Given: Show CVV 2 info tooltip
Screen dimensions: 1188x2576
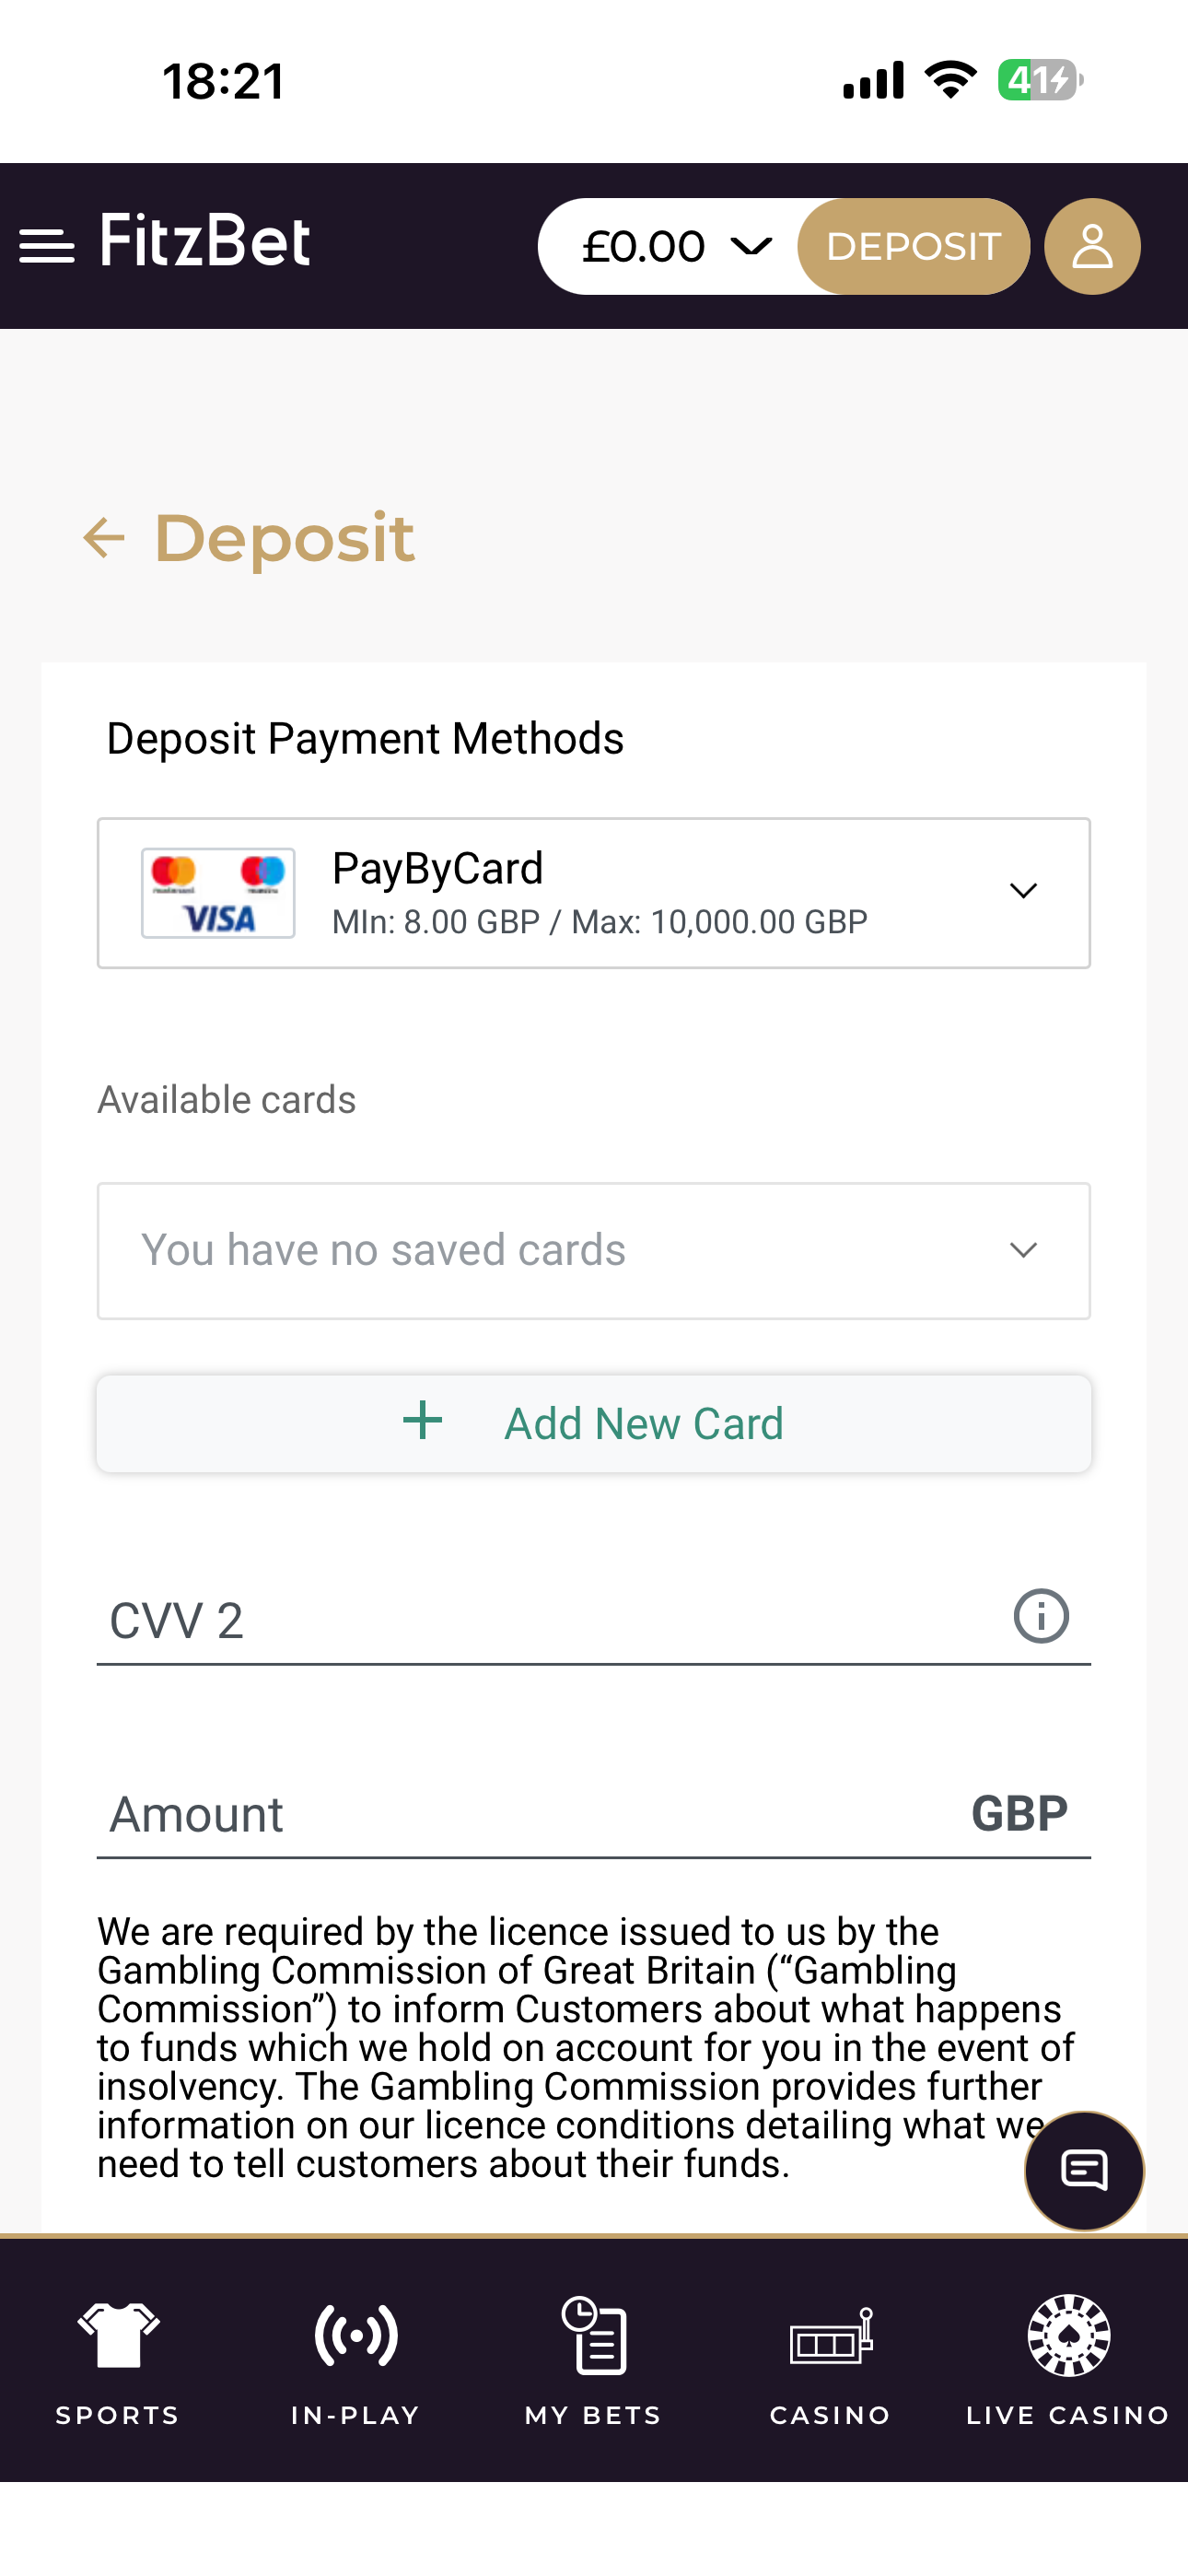Looking at the screenshot, I should click(1041, 1616).
